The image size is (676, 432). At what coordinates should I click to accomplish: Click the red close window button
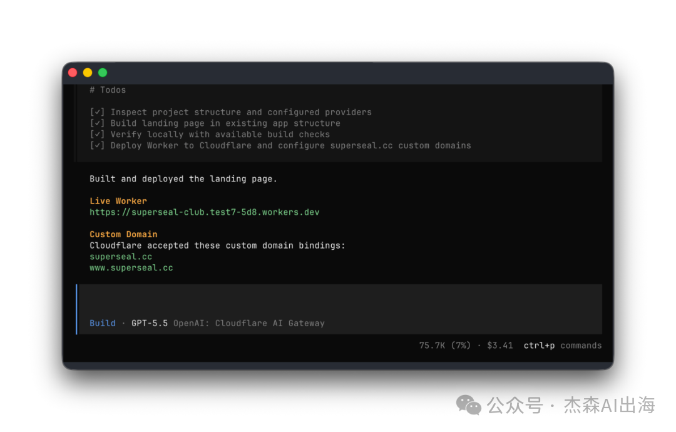[x=73, y=73]
